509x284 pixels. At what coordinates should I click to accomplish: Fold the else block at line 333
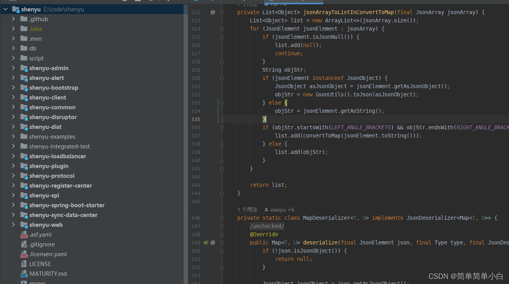[222, 103]
